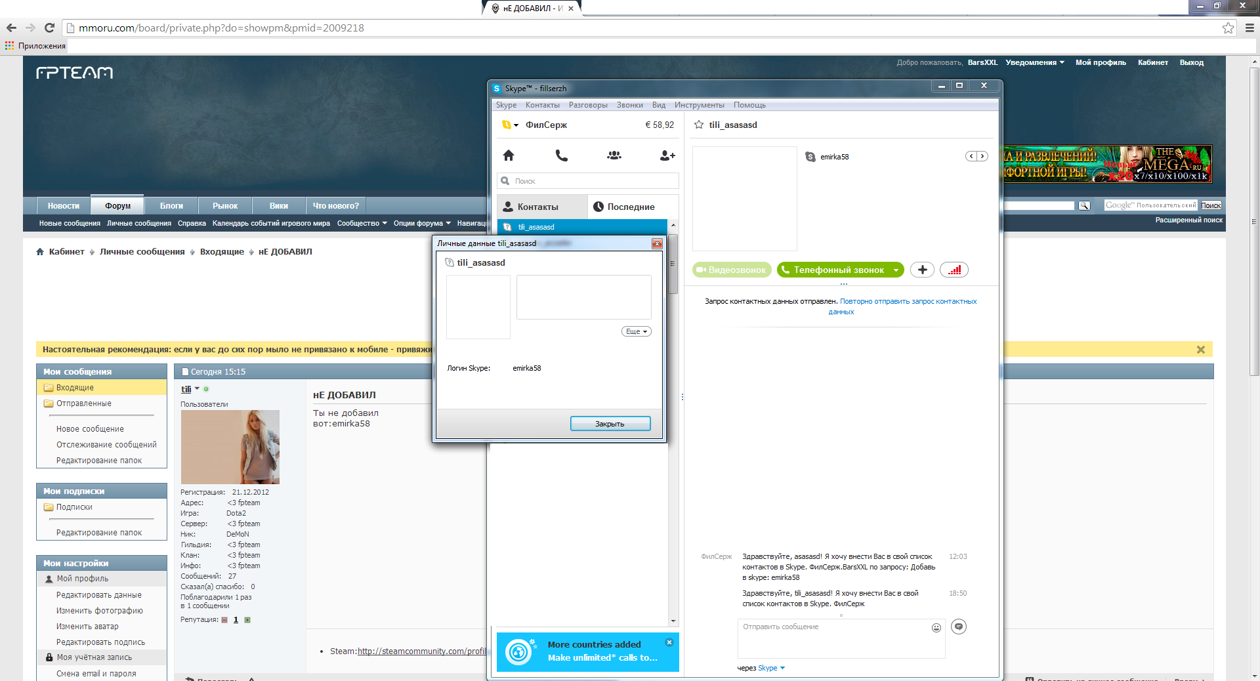The width and height of the screenshot is (1260, 681).
Task: Switch to Контакты tab in Skype
Action: [x=542, y=207]
